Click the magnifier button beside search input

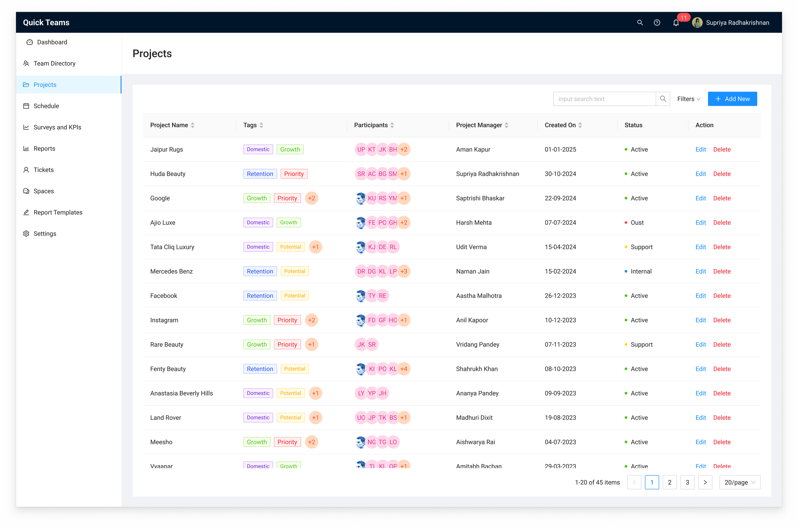(663, 99)
